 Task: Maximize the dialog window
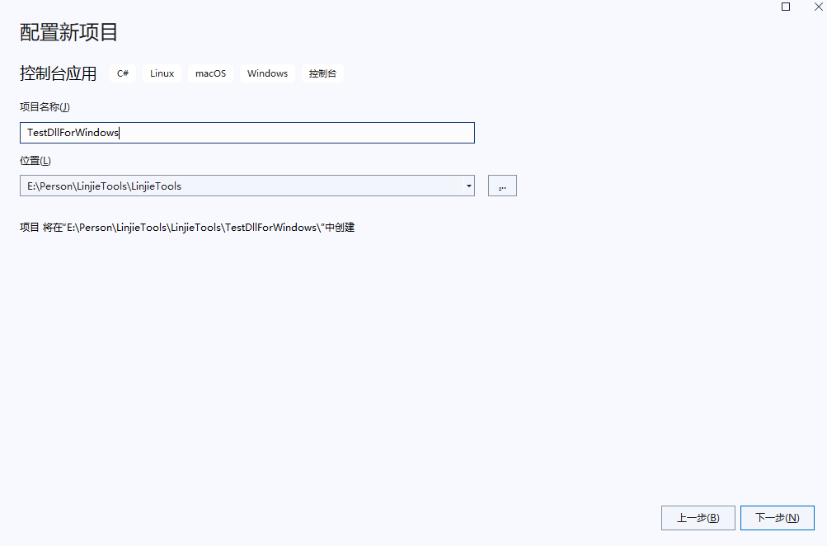786,7
